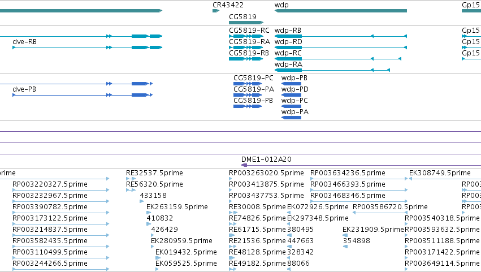Click the wdp-PD CDS label
Viewport: 481px width, 272px height.
tap(295, 89)
